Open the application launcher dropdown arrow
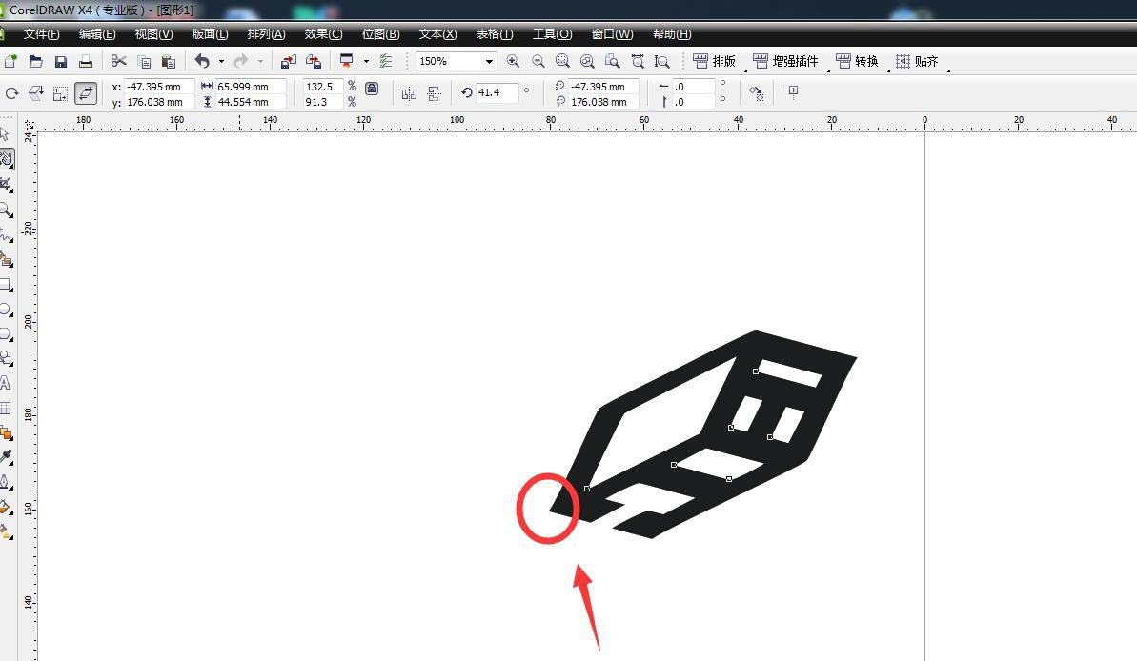This screenshot has width=1137, height=661. [366, 62]
